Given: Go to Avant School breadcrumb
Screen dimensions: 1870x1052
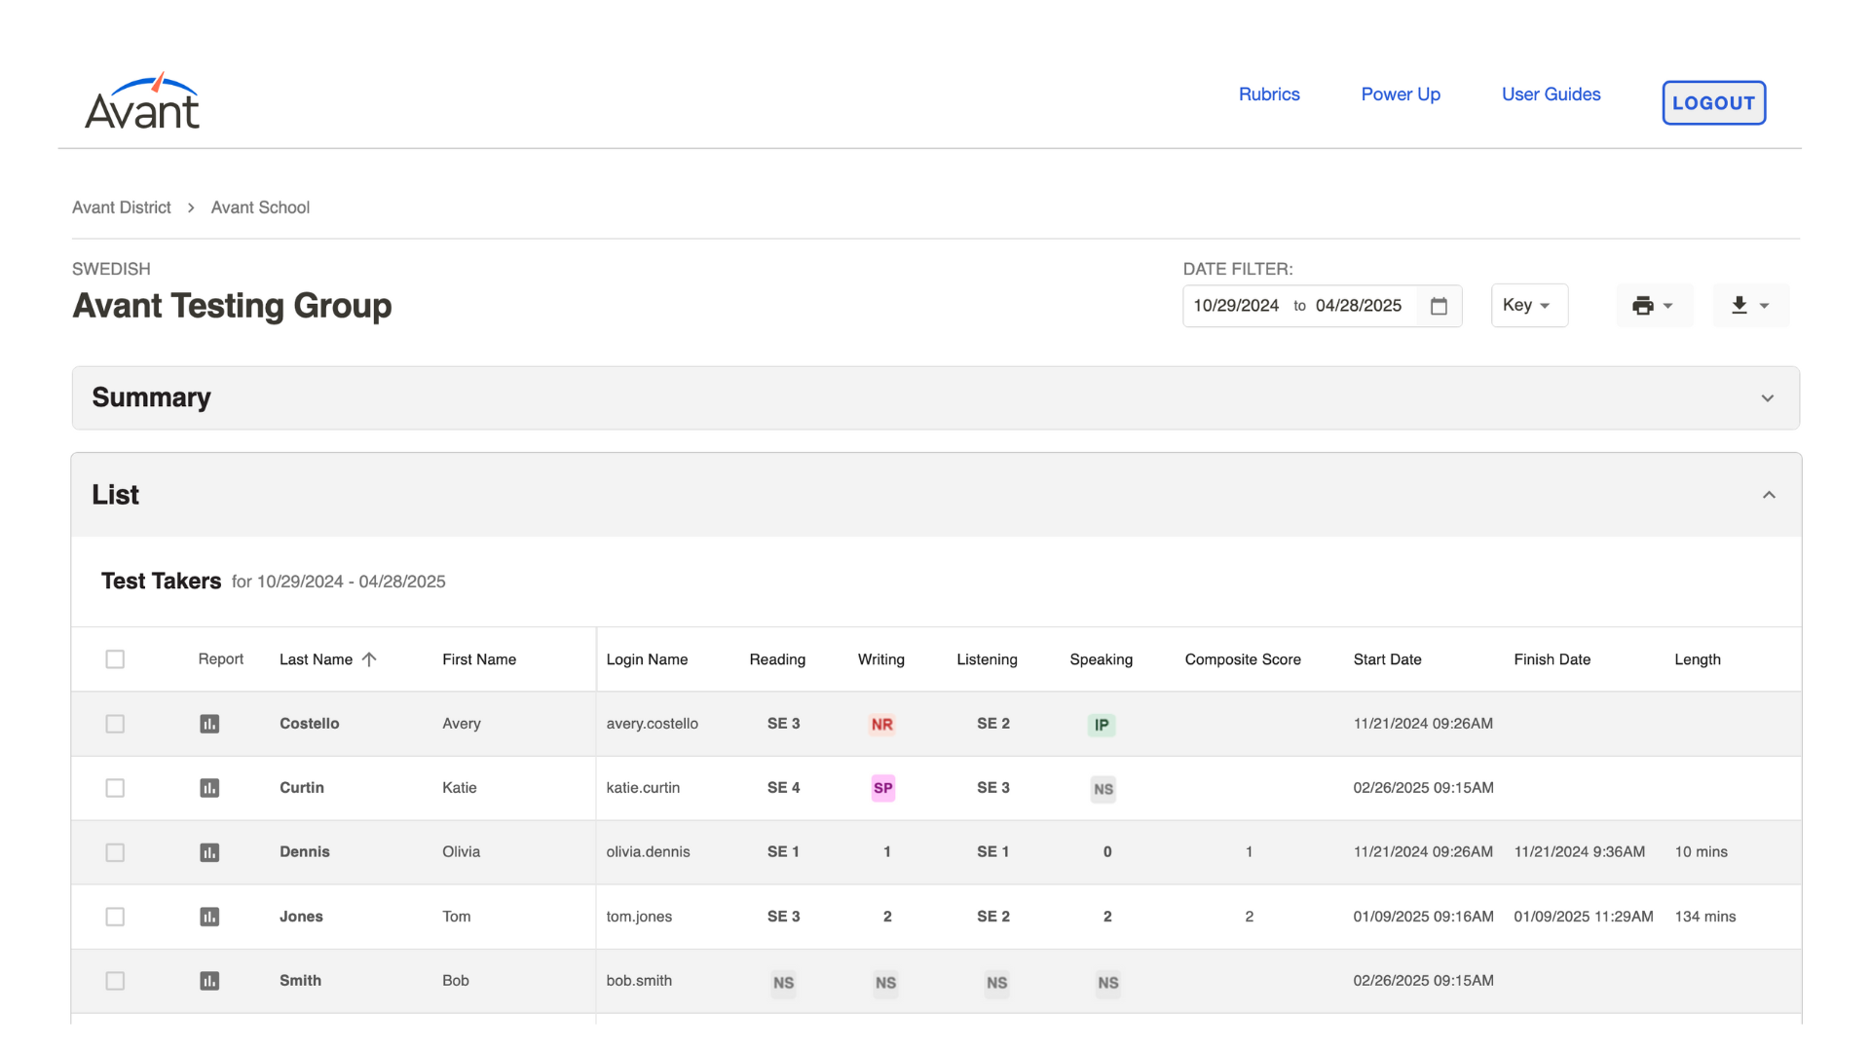Looking at the screenshot, I should pyautogui.click(x=260, y=207).
